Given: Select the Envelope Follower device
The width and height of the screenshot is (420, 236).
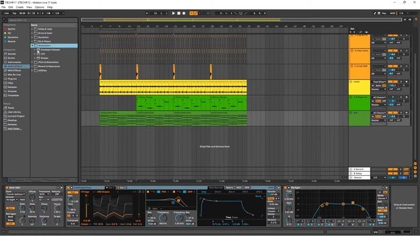Looking at the screenshot, I should pos(50,50).
